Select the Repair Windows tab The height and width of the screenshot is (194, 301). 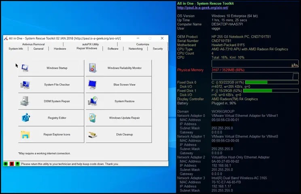[x=87, y=48]
